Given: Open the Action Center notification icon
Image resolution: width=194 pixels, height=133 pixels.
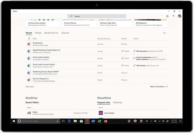Looking at the screenshot, I should coord(181,121).
